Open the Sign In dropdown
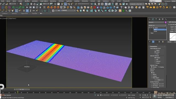Viewport: 176px width, 99px height. [x=155, y=1]
